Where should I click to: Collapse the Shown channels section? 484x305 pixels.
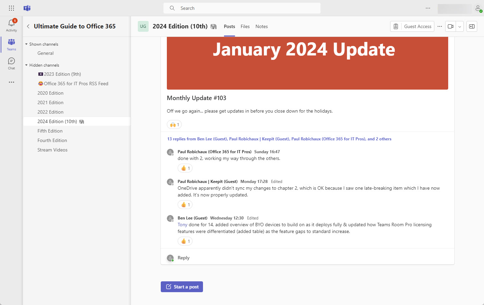click(26, 44)
